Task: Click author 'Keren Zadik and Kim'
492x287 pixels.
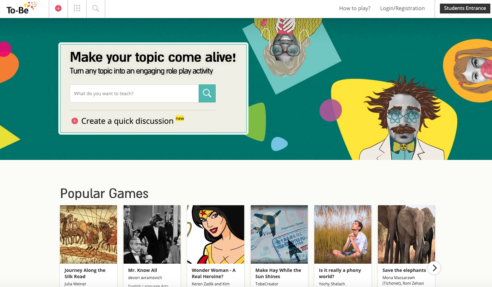Action: 211,284
